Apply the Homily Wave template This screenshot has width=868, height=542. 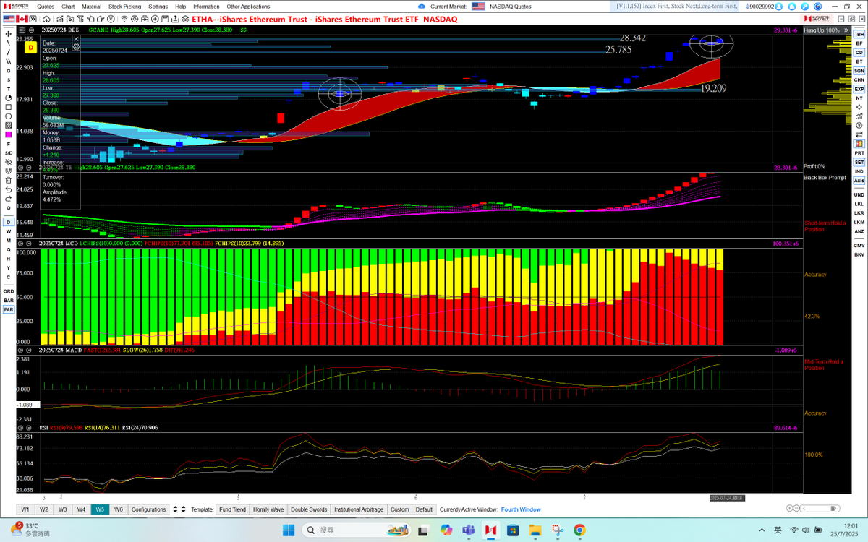269,509
